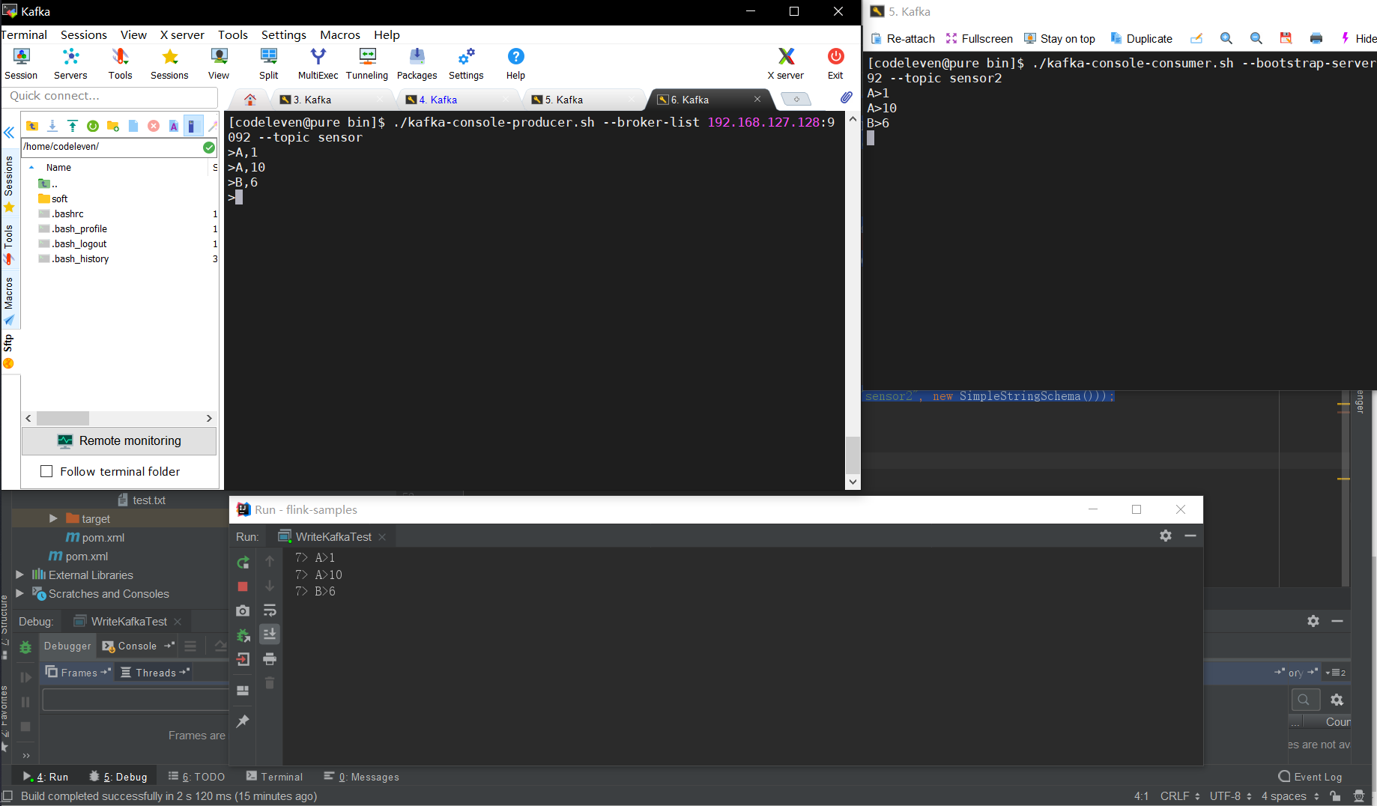Pin the Run tab

tap(243, 721)
